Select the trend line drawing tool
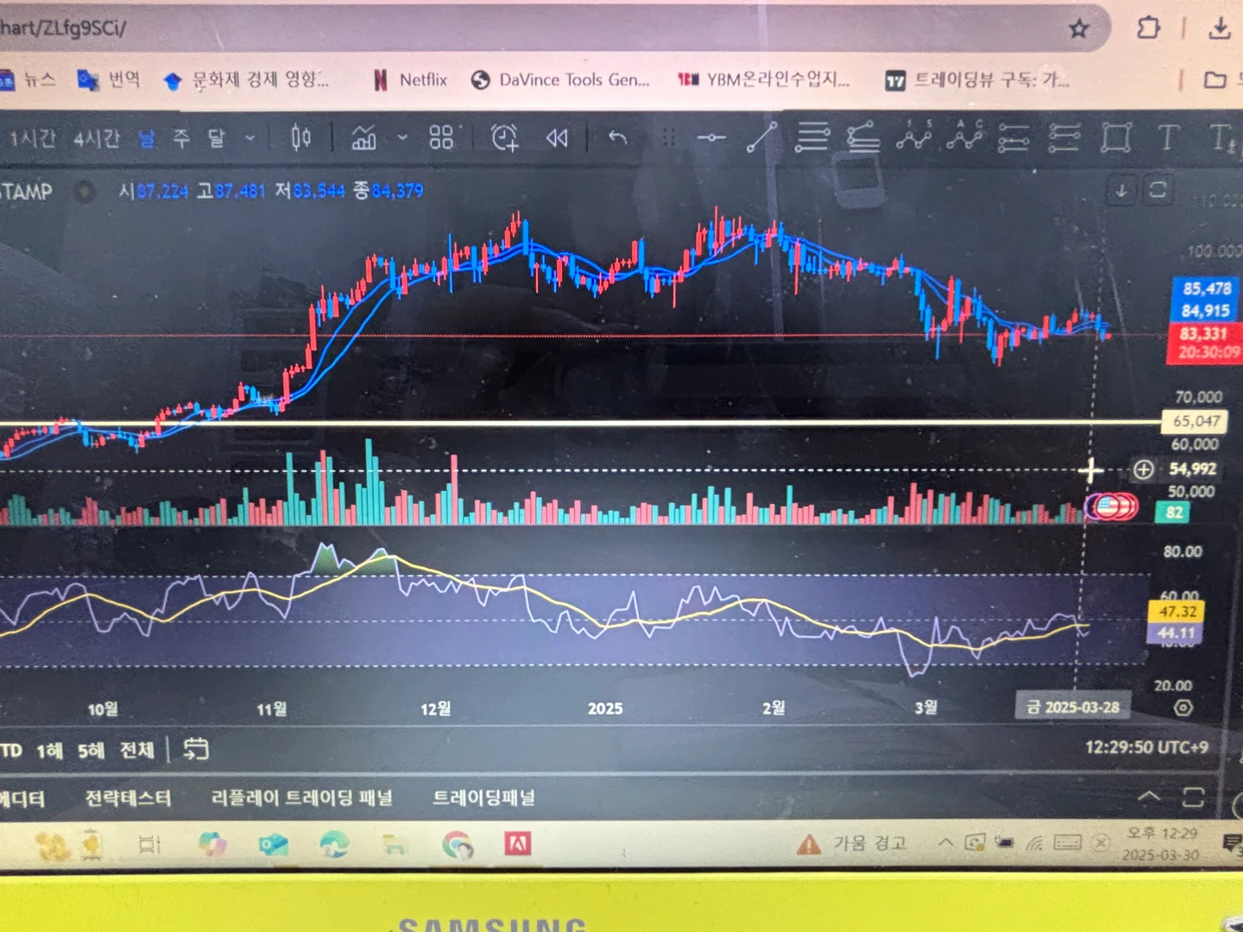The image size is (1243, 932). point(761,137)
